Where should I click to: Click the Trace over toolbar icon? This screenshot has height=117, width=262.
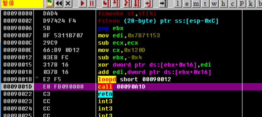[137, 4]
